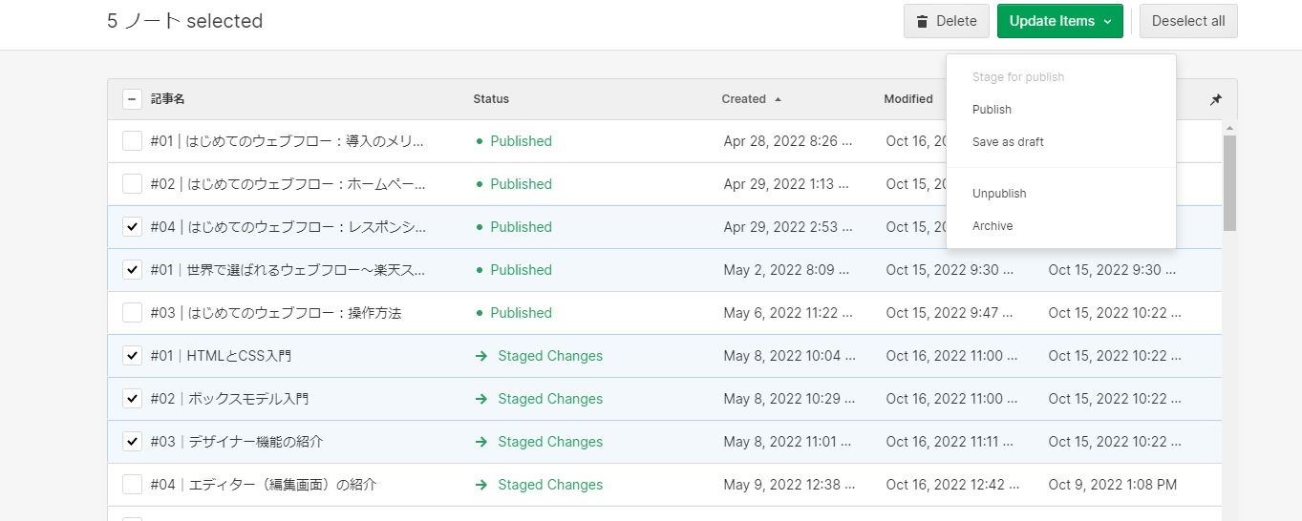Open the #01 世界で選ばれるウェブフロー article
Screen dimensions: 1302x521
pyautogui.click(x=288, y=270)
